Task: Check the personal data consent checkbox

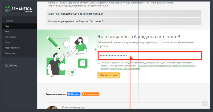Action: (x=99, y=63)
